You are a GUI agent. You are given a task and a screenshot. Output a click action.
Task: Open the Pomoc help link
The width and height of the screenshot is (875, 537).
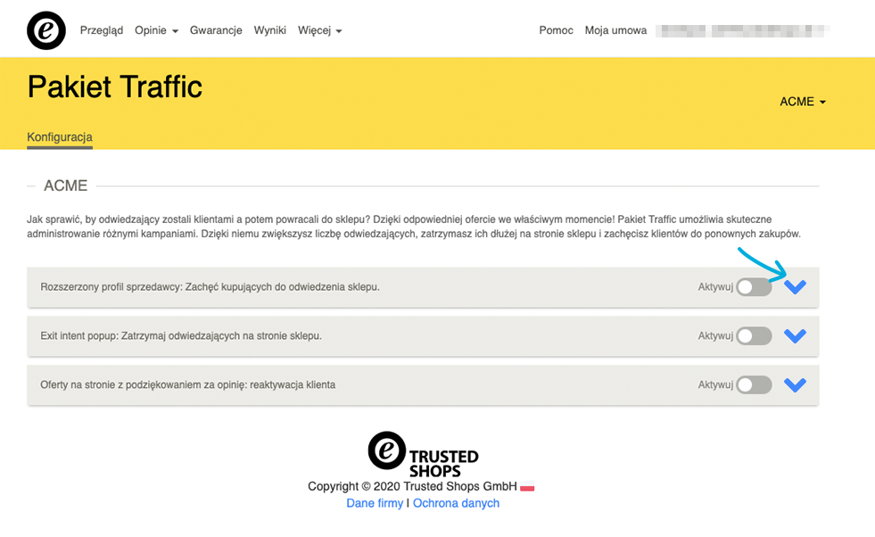pyautogui.click(x=556, y=30)
